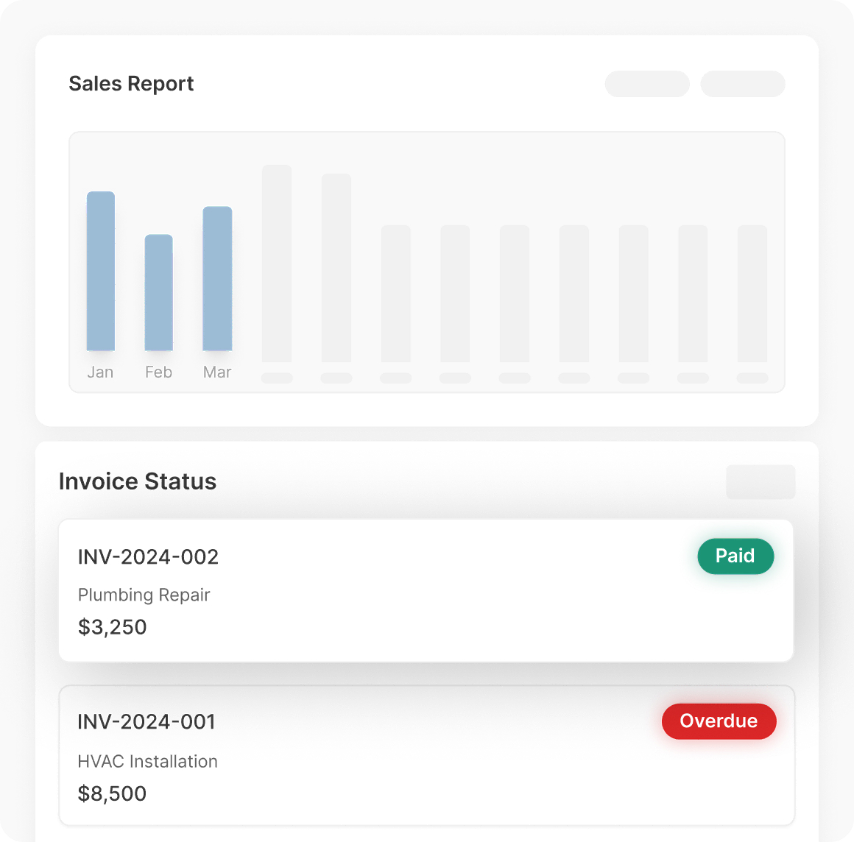Click the Mar month label

(217, 372)
